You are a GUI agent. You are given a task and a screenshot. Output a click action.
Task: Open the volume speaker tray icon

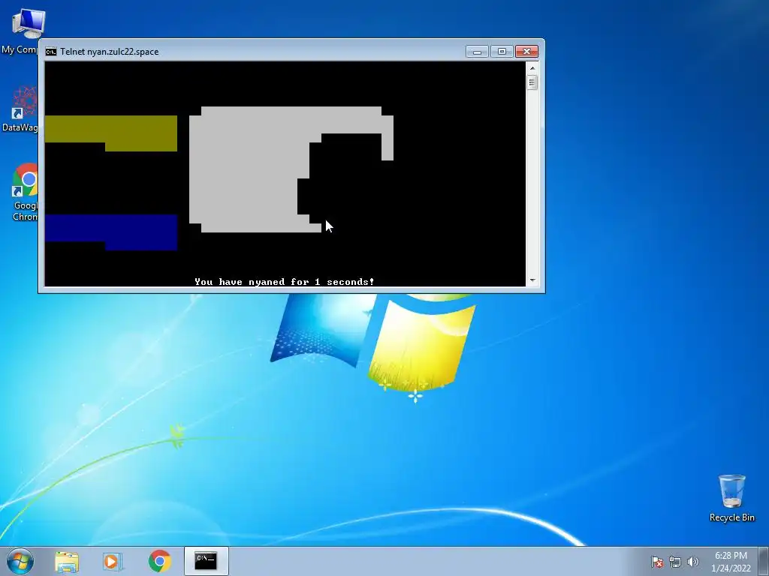tap(693, 562)
